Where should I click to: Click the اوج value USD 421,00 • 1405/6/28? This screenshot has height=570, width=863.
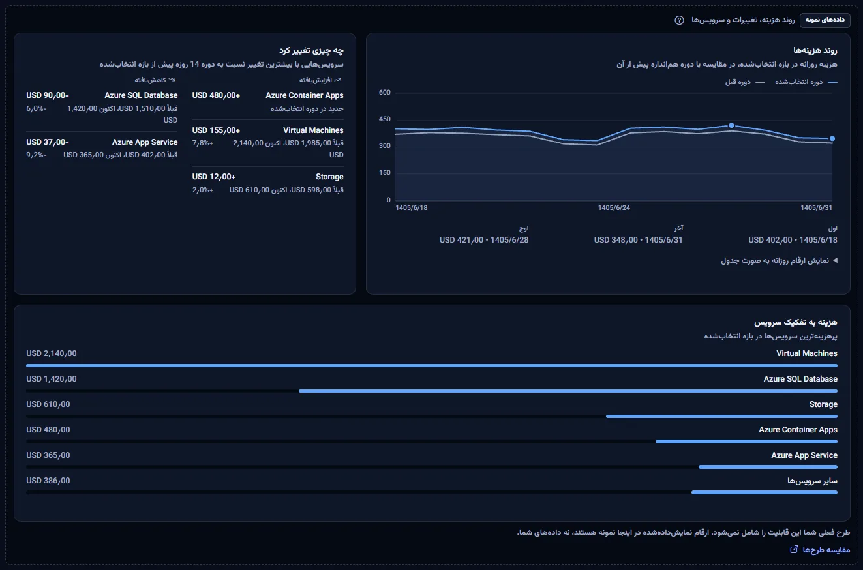pos(484,240)
